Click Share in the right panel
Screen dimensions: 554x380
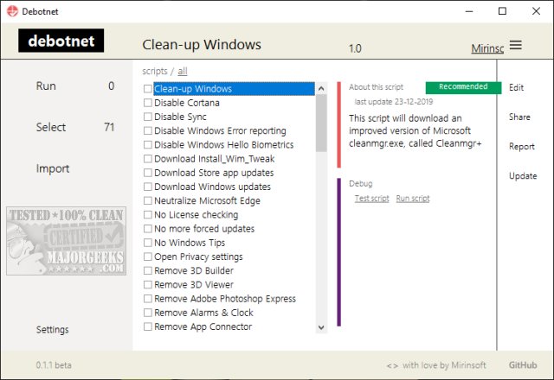[x=519, y=117]
